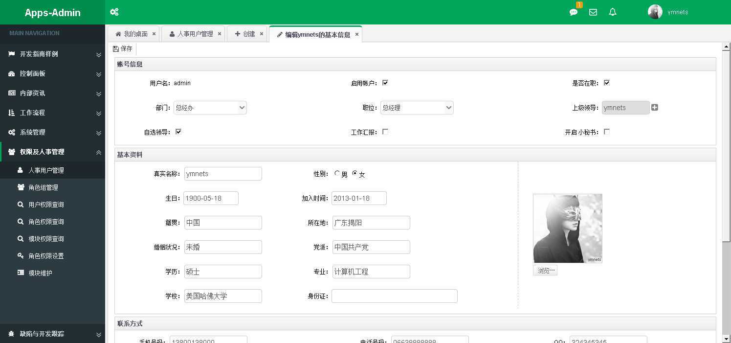Open the envelope mail icon
Viewport: 731px width, 343px height.
pos(593,12)
